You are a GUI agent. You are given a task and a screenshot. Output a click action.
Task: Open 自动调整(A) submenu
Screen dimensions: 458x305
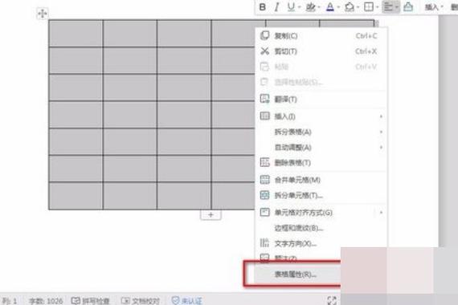point(321,148)
